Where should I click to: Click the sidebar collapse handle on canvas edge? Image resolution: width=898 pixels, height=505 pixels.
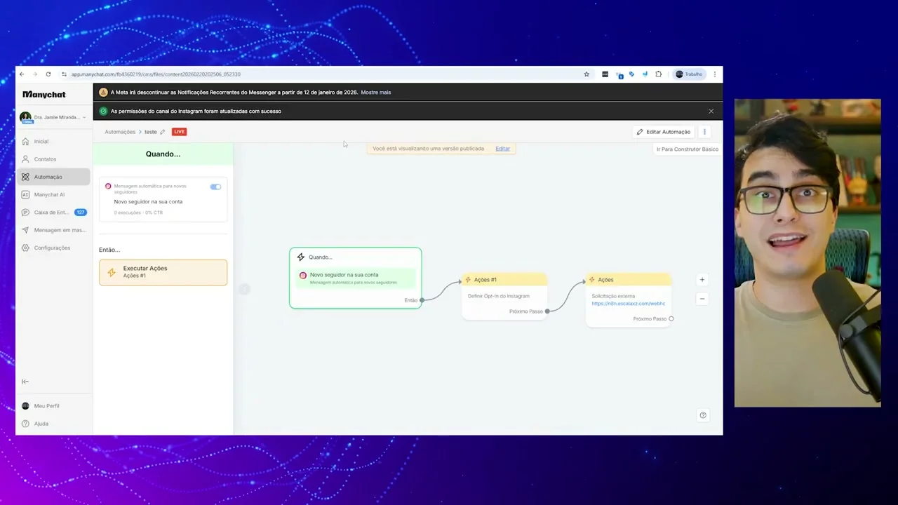(x=244, y=289)
